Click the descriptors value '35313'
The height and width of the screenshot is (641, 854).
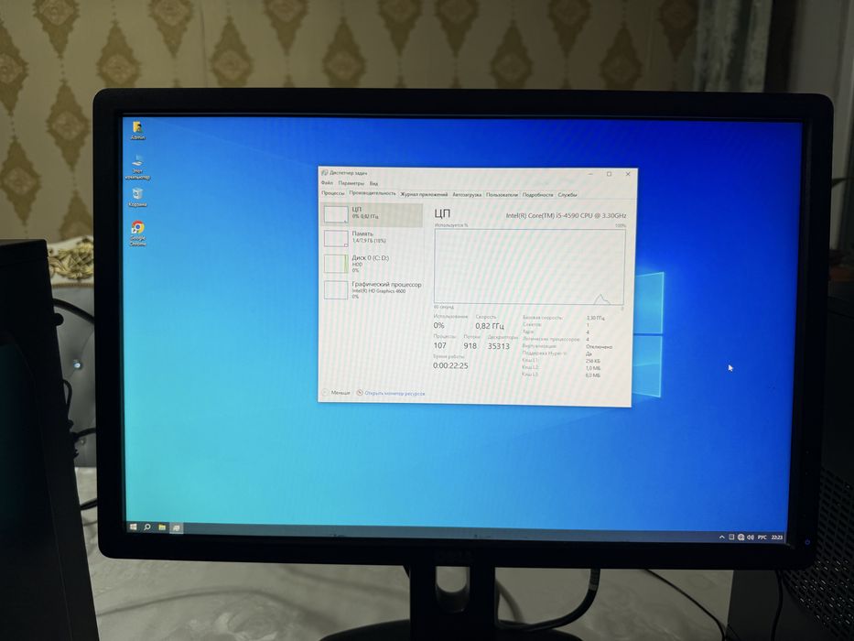point(498,346)
